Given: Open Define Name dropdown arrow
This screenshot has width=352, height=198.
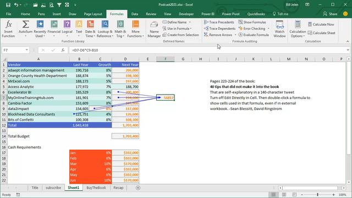Looking at the screenshot, I should [190, 22].
